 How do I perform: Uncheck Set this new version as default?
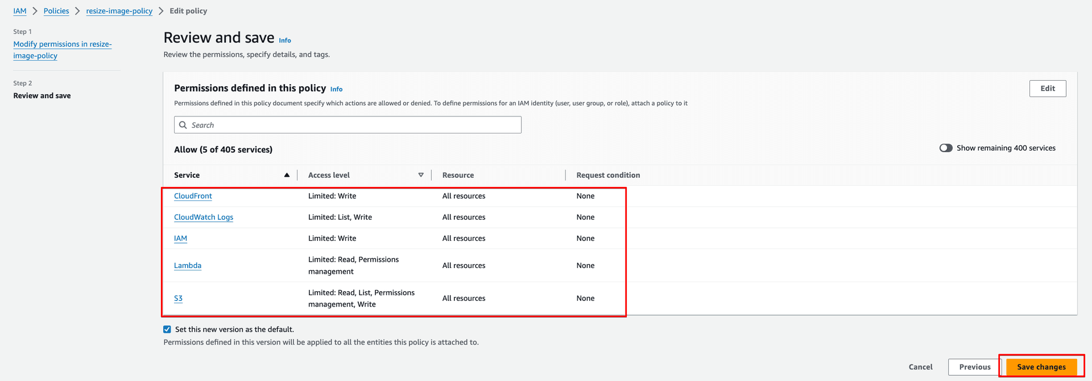167,329
